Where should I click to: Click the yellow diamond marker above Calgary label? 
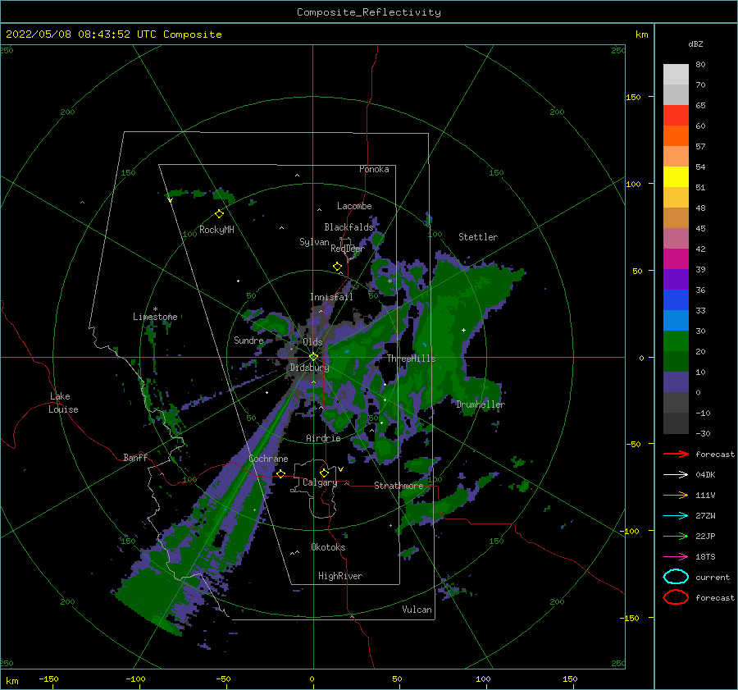[324, 473]
